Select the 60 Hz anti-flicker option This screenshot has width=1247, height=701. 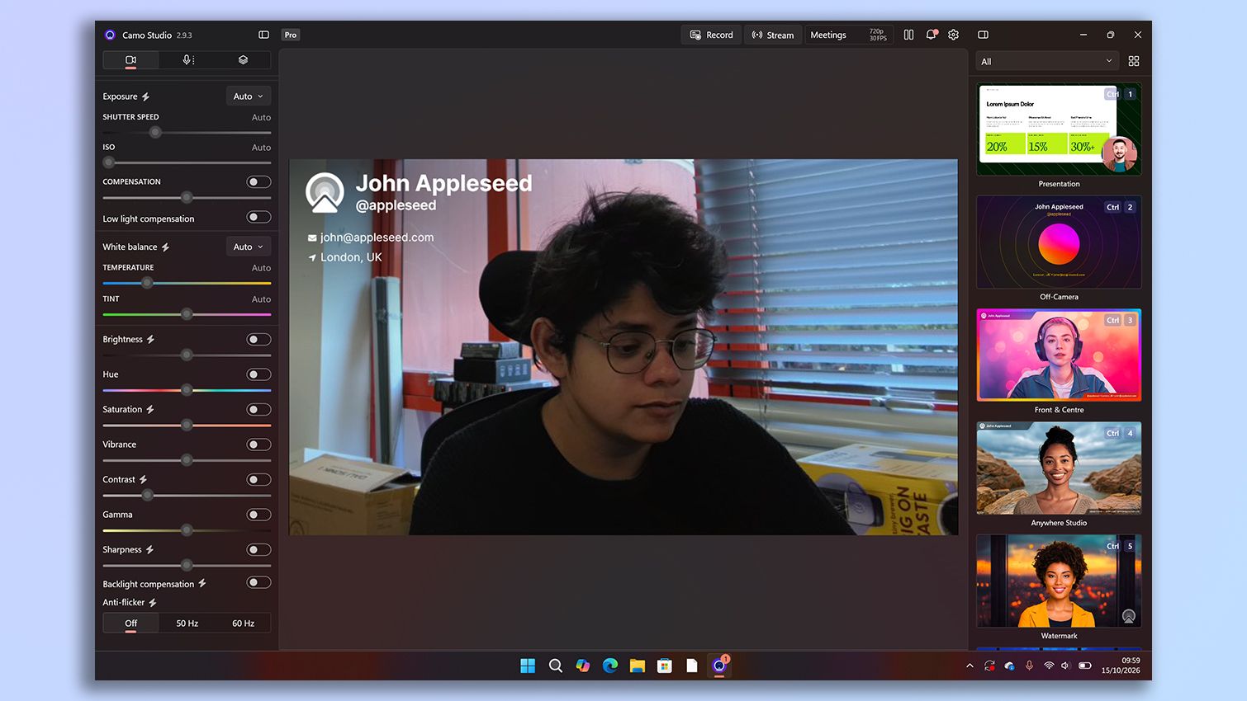pyautogui.click(x=243, y=623)
